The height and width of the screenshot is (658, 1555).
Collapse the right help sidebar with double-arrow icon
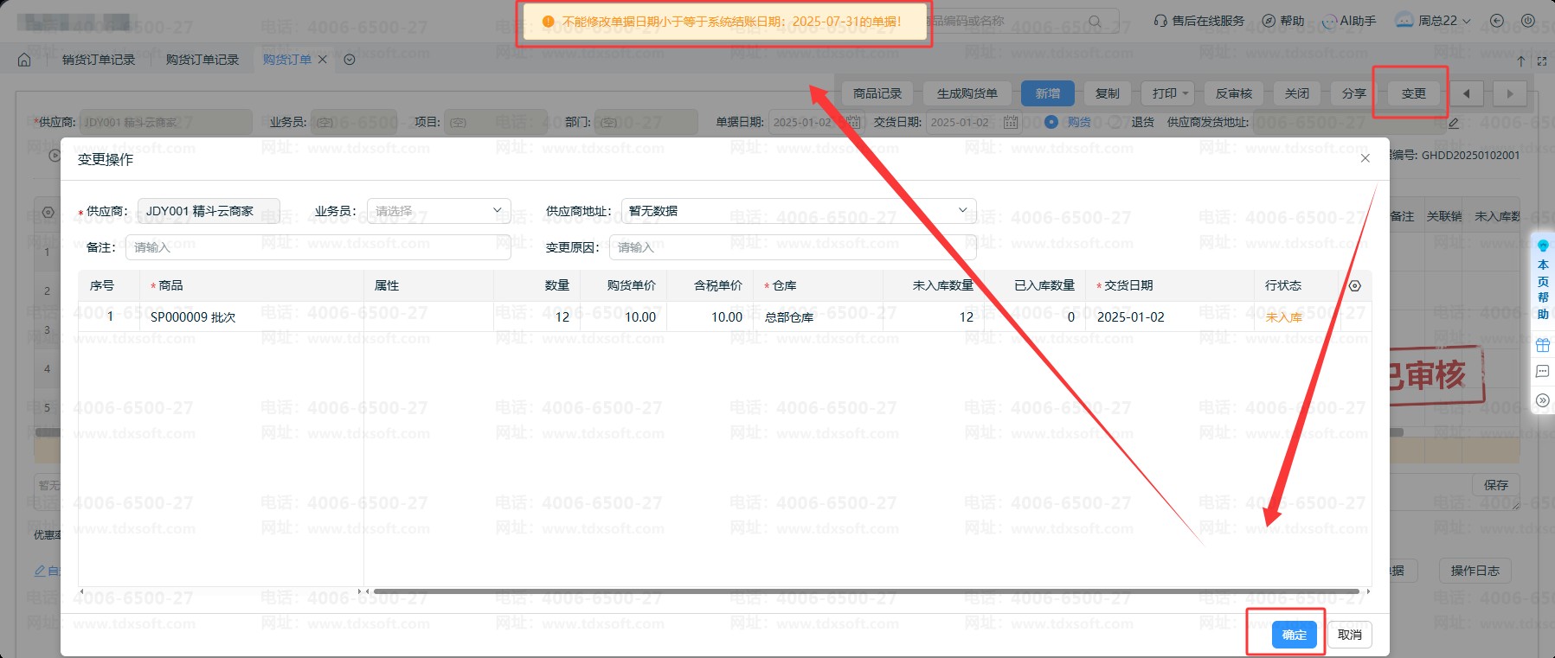pyautogui.click(x=1543, y=400)
